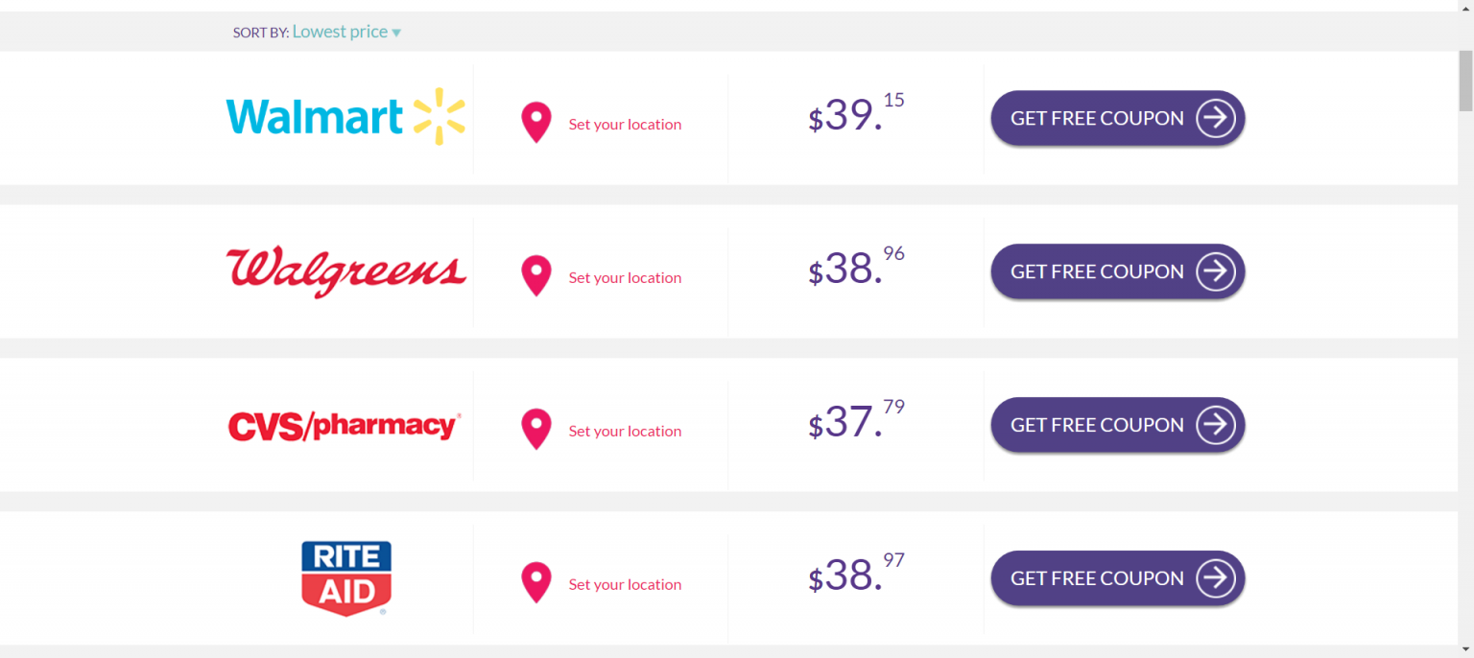Click the arrow icon in Rite Aid's coupon button
This screenshot has height=658, width=1474.
(x=1215, y=578)
